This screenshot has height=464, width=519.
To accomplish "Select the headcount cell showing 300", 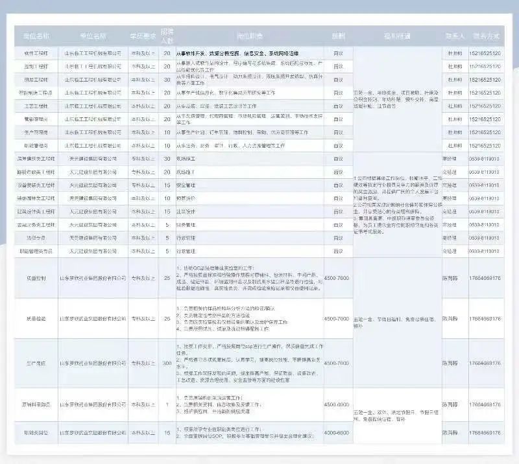I will point(167,363).
